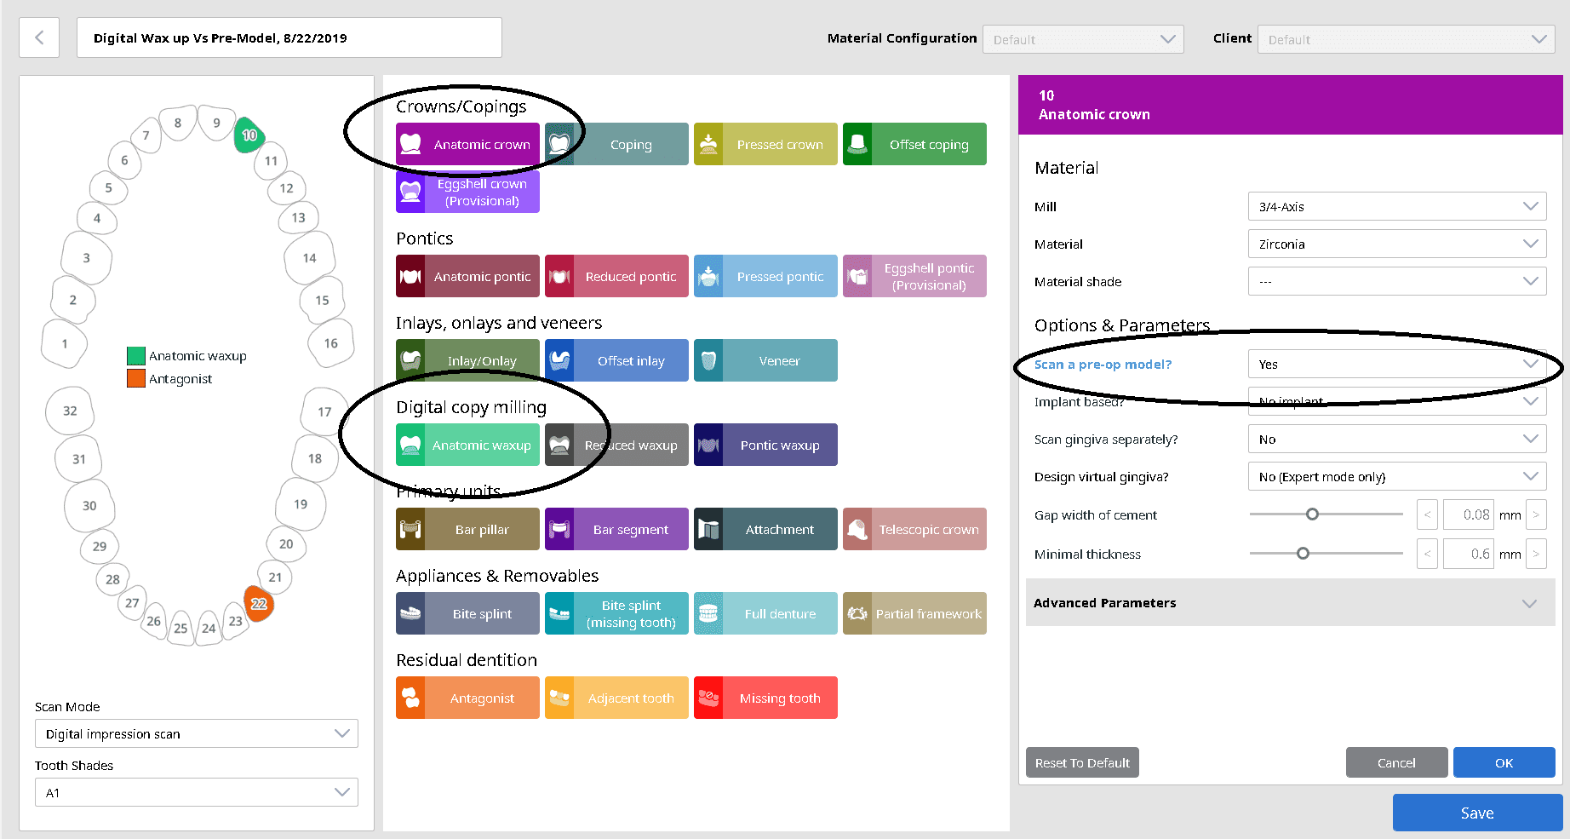Choose the Pressed crown option
1570x839 pixels.
click(x=765, y=144)
